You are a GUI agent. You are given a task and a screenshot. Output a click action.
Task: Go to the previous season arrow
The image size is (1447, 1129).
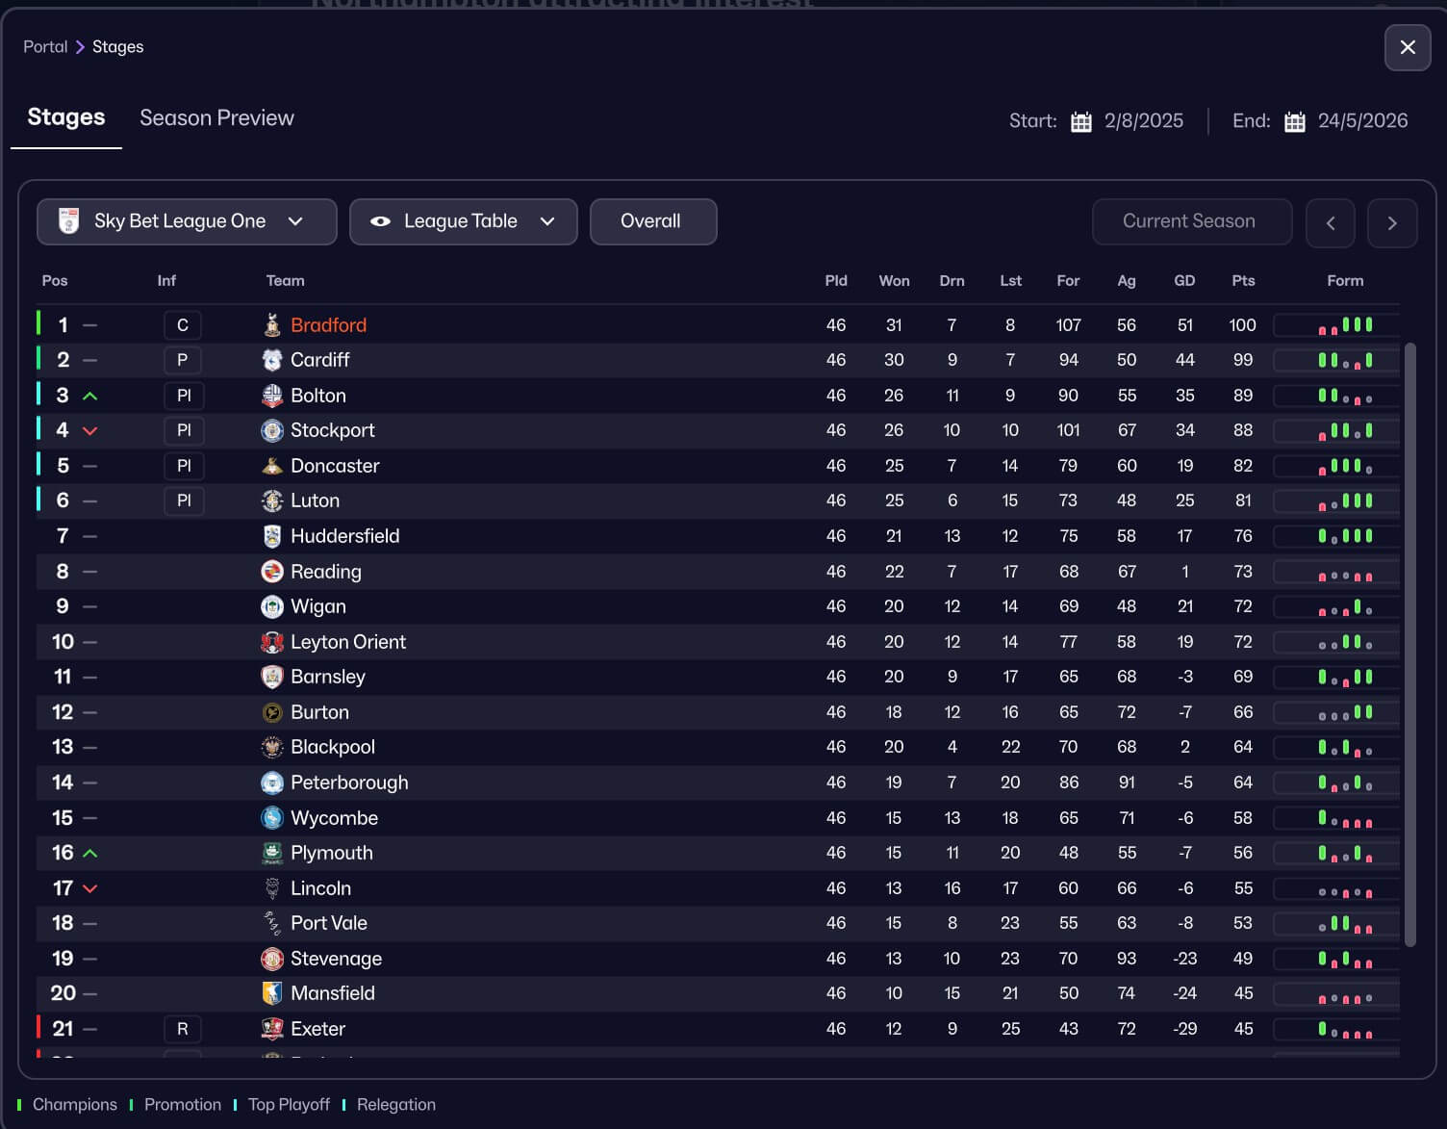[x=1331, y=223]
